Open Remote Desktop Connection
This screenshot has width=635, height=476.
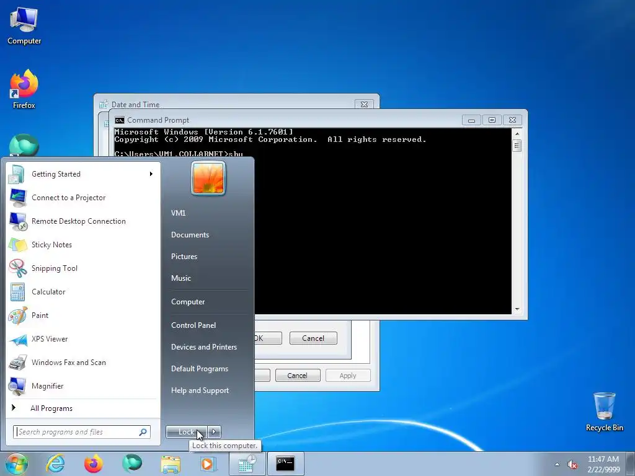tap(82, 221)
